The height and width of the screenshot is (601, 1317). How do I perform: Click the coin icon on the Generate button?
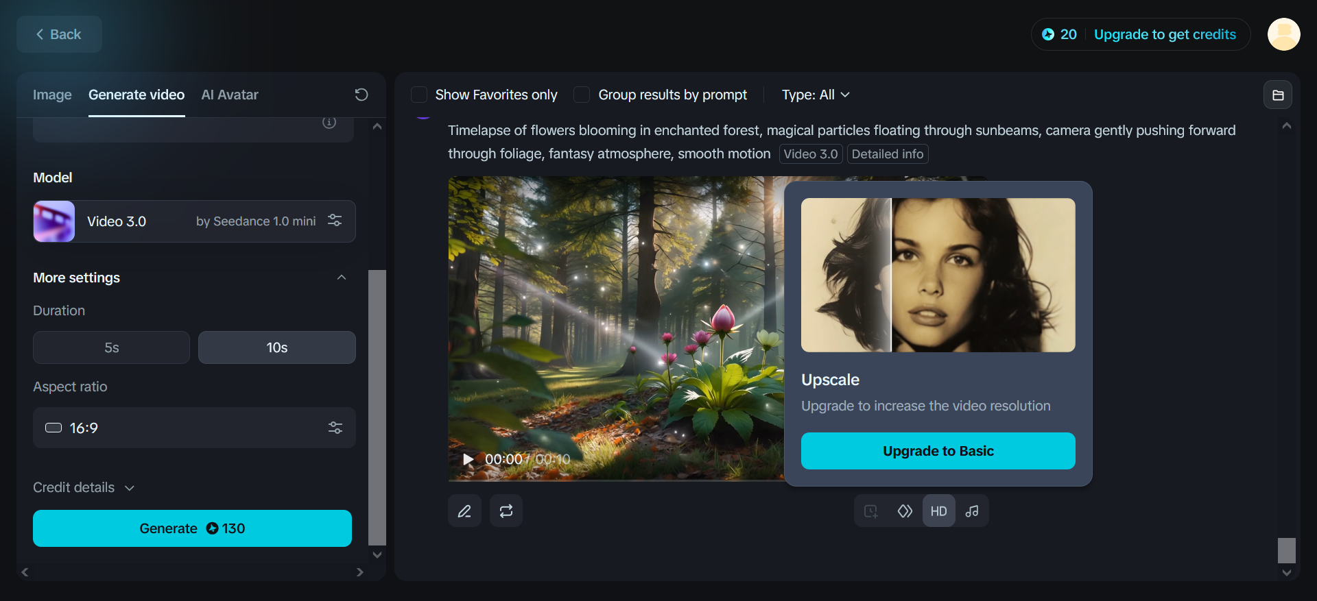pos(212,528)
